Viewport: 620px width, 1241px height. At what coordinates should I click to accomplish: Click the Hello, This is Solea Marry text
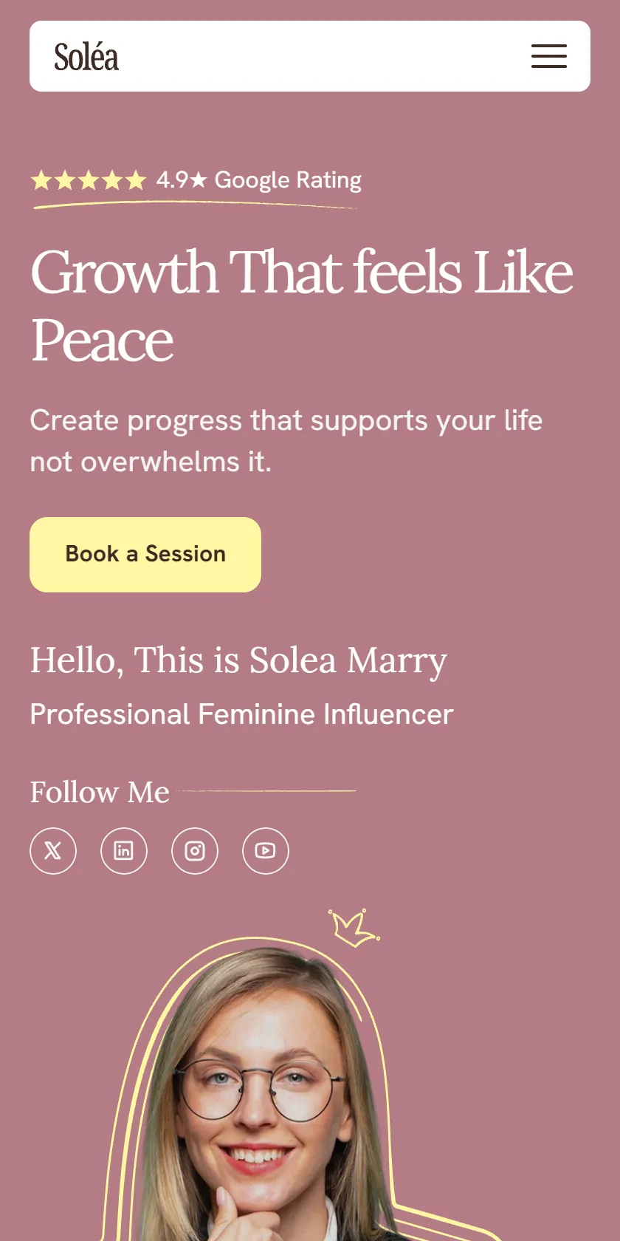click(238, 660)
